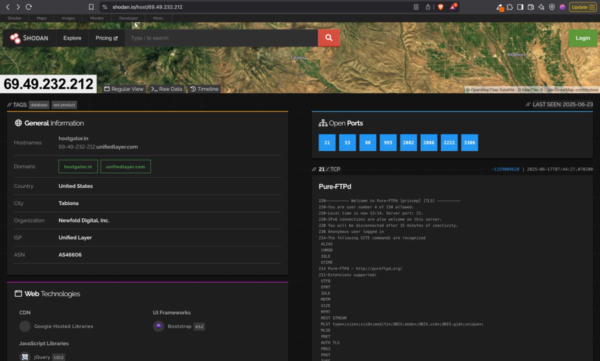
Task: Reload the Shodan page
Action: [28, 7]
